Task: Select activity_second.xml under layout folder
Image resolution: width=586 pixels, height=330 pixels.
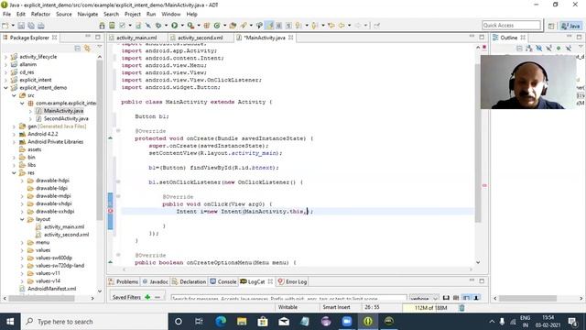Action: [x=67, y=235]
